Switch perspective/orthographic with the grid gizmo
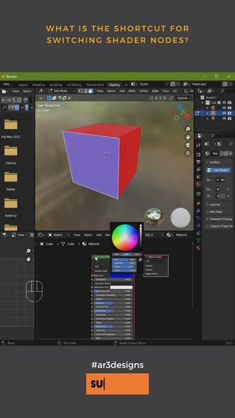The height and width of the screenshot is (418, 235). [x=188, y=153]
